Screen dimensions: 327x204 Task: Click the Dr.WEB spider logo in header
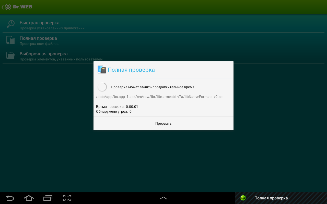point(8,7)
